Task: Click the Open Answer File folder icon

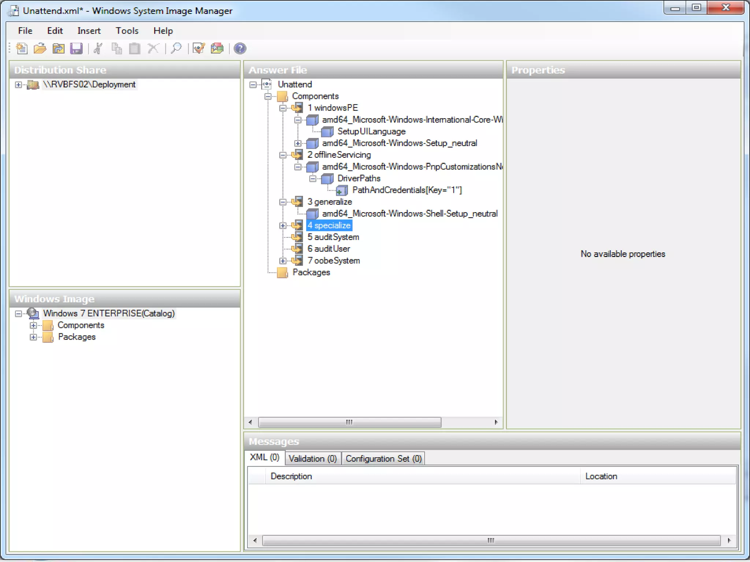Action: pyautogui.click(x=40, y=48)
